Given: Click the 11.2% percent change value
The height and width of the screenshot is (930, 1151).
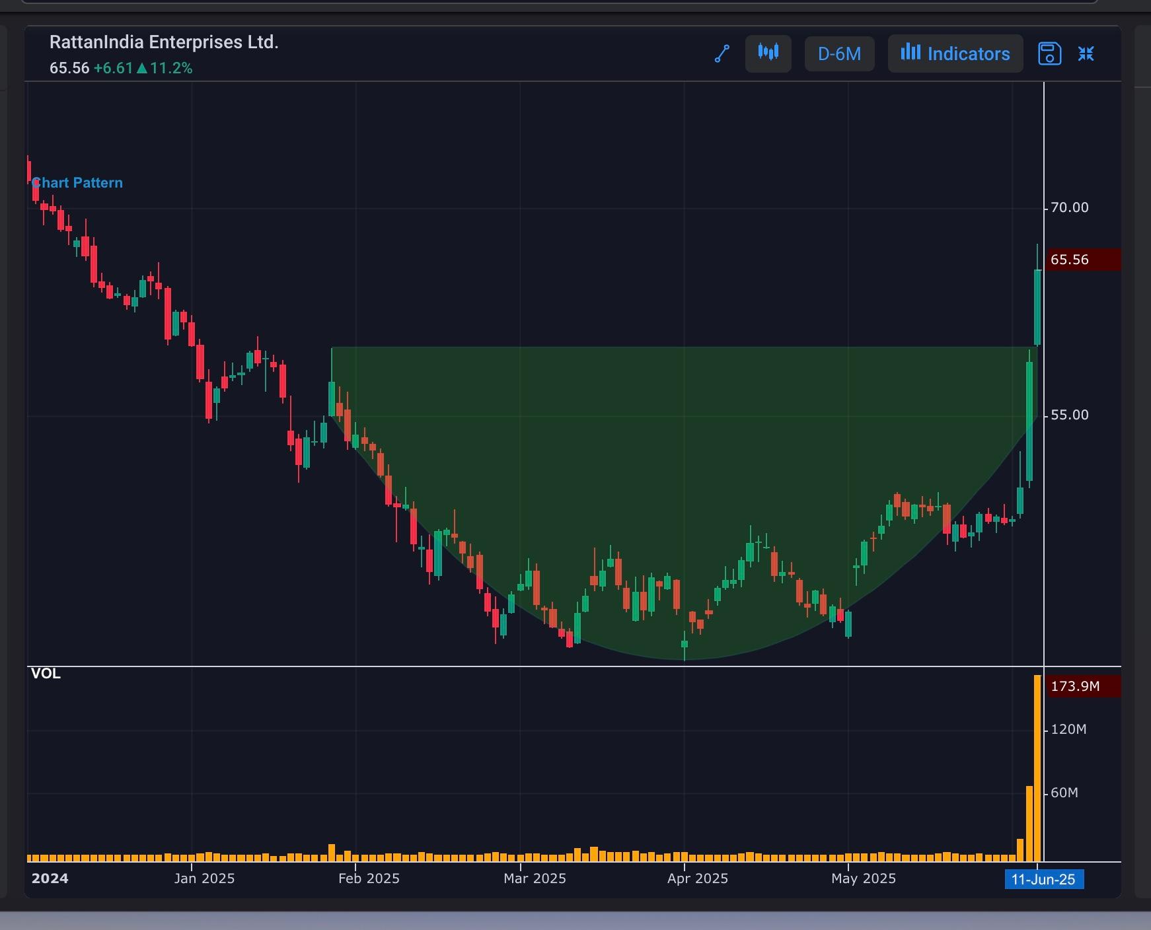Looking at the screenshot, I should point(171,68).
